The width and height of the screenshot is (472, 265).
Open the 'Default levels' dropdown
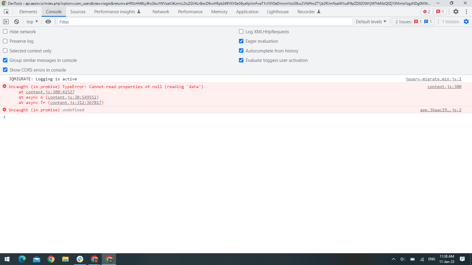pos(371,21)
